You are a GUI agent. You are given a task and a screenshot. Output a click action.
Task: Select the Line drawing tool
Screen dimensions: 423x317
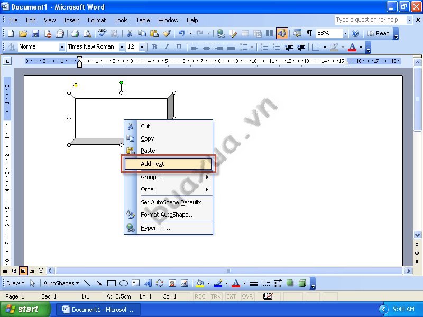point(87,283)
